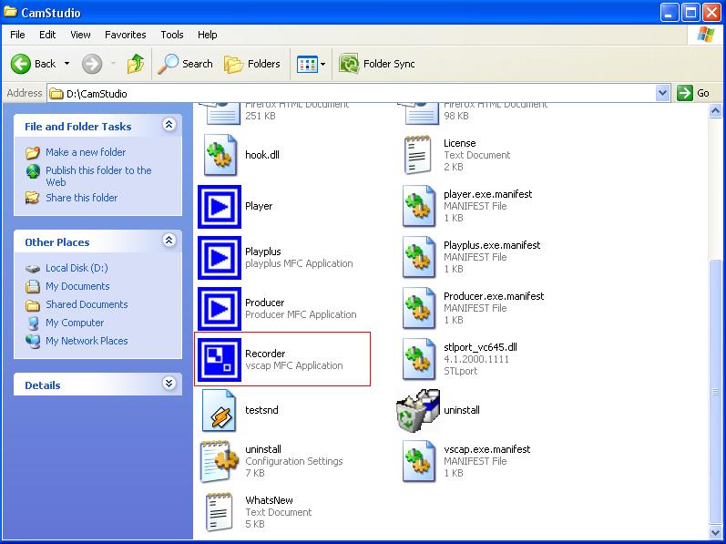
Task: Select the stlport_vc645.dll file icon
Action: [419, 359]
